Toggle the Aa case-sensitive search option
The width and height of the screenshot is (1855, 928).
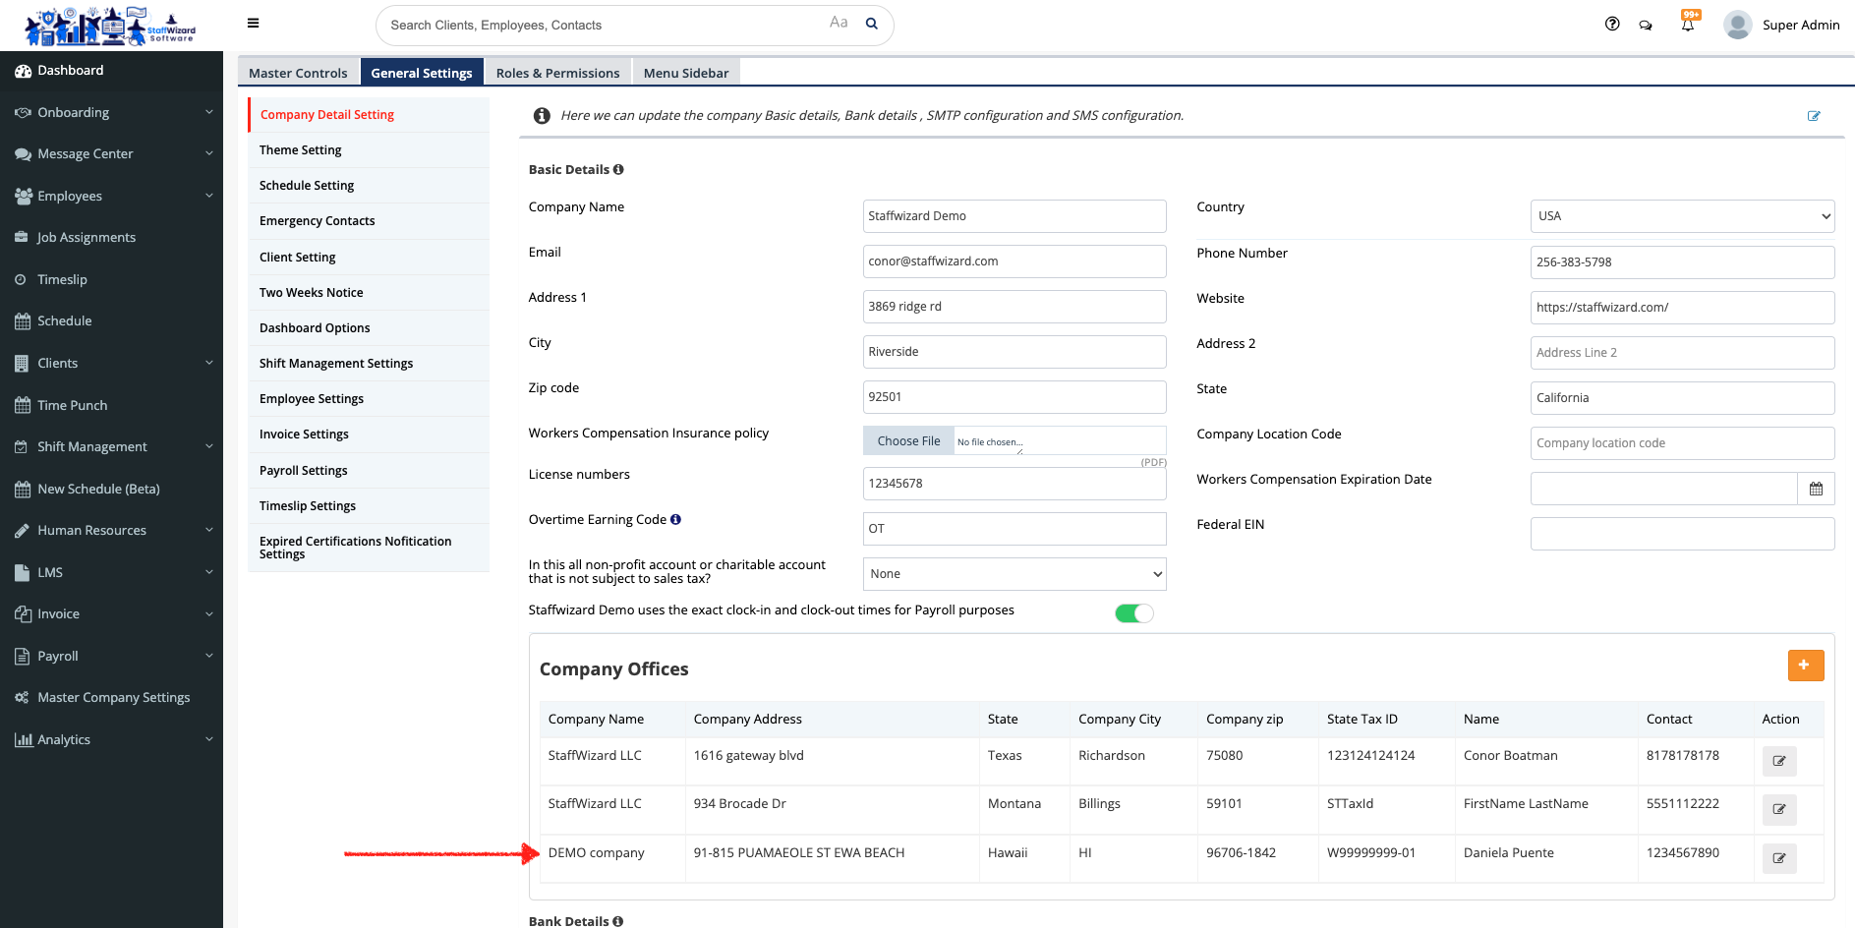838,23
